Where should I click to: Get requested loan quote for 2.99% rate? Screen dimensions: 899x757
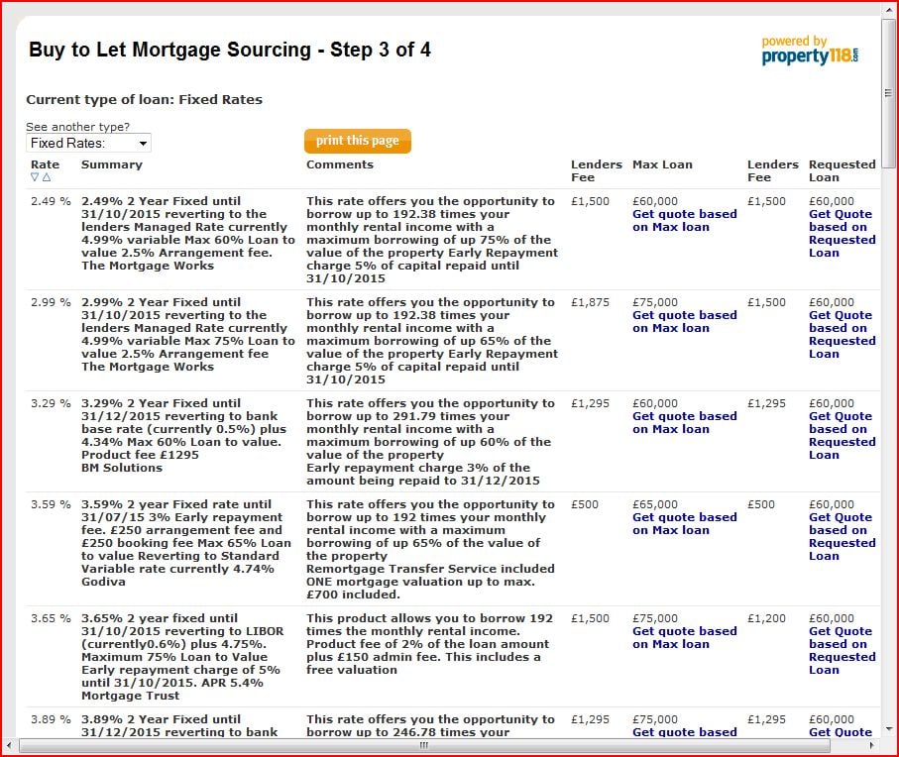[842, 335]
